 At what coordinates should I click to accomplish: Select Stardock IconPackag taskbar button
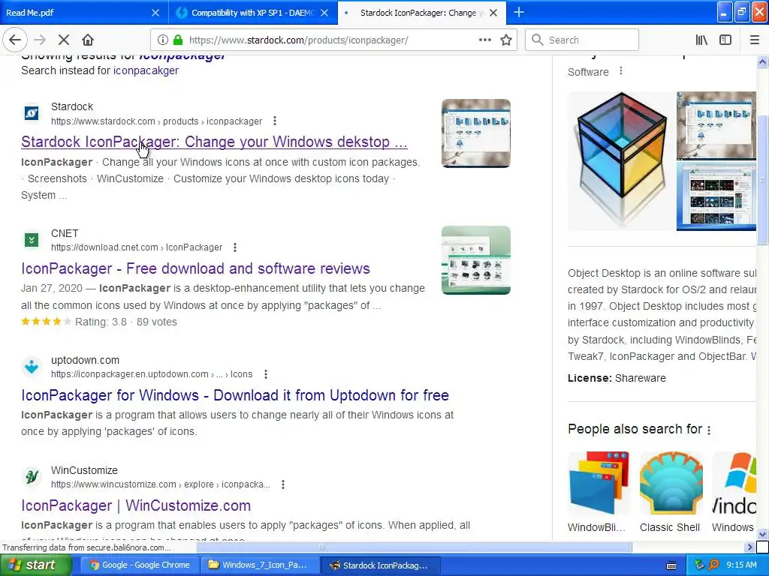379,565
